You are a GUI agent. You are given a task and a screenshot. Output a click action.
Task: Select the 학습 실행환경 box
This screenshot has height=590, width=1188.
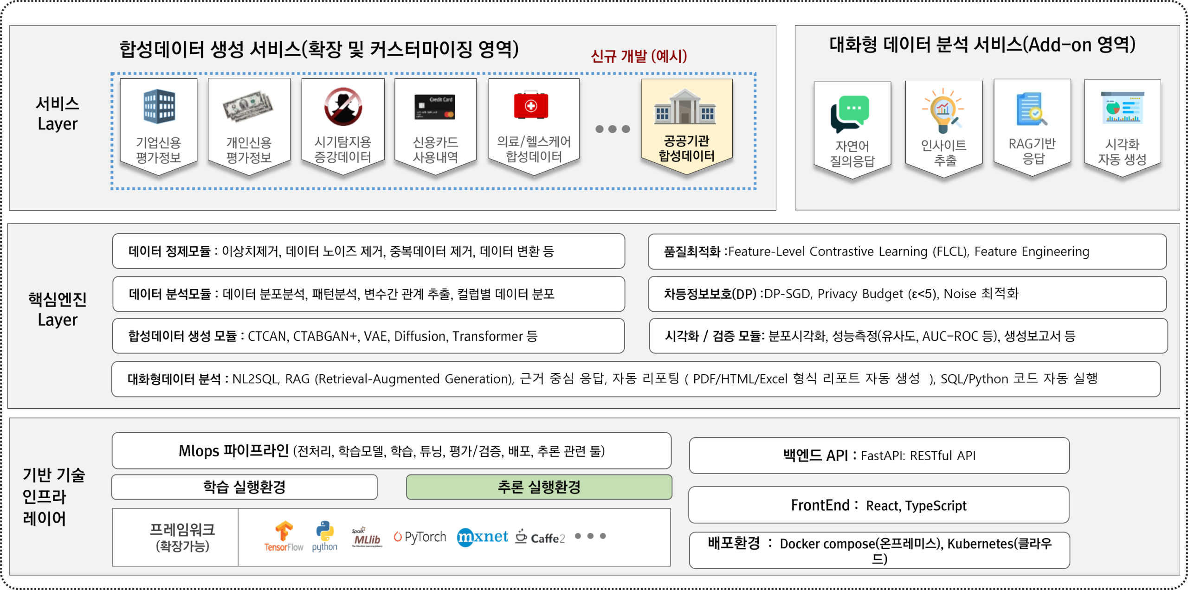point(245,487)
